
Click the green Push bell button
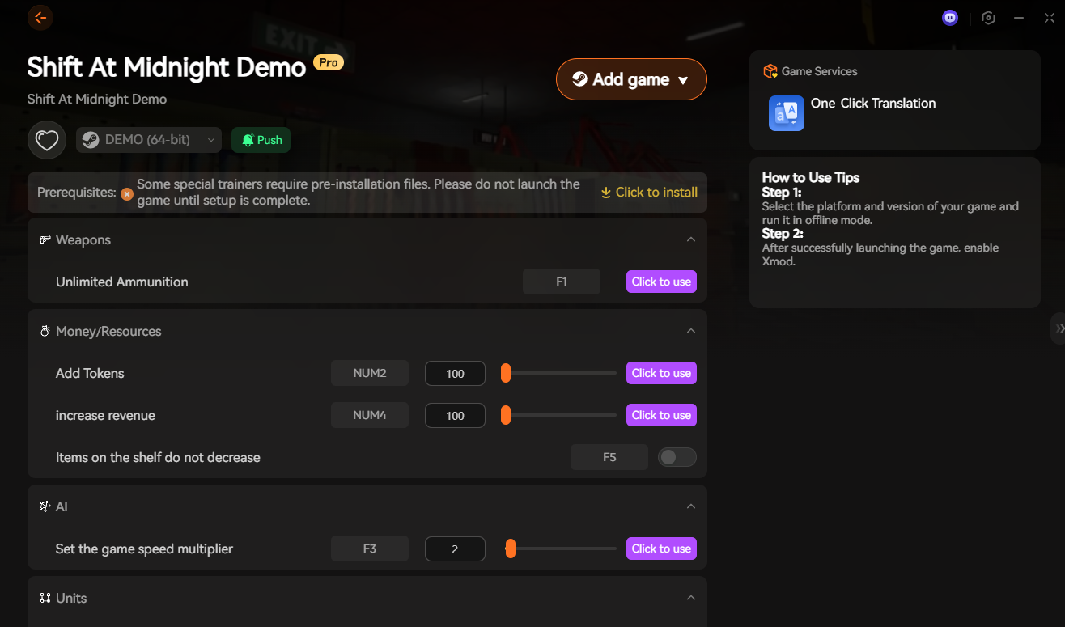[261, 140]
